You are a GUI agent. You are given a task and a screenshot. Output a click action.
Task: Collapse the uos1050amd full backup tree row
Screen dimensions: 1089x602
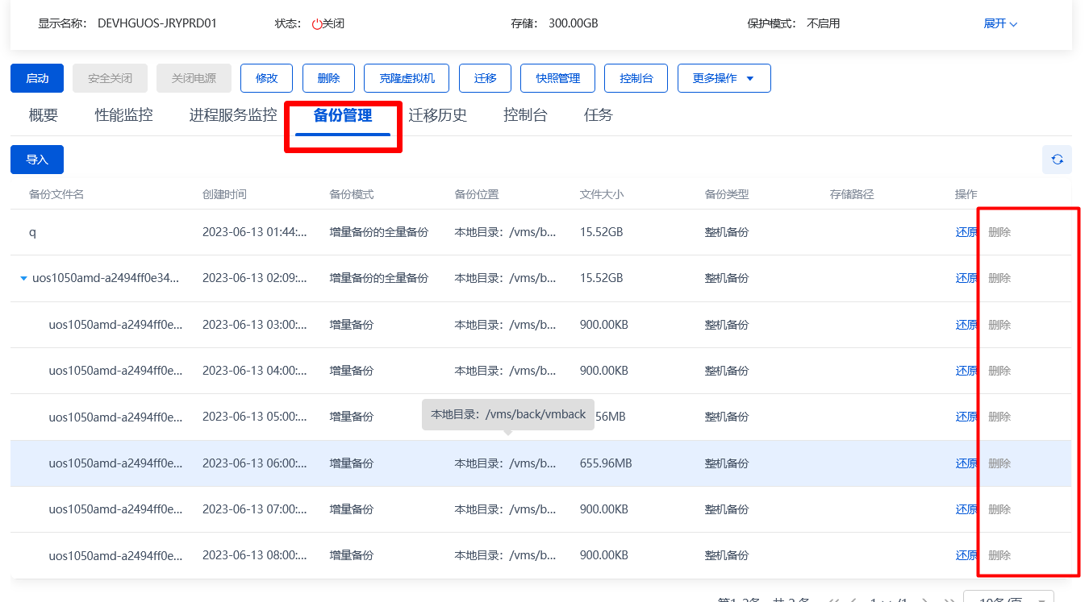24,279
